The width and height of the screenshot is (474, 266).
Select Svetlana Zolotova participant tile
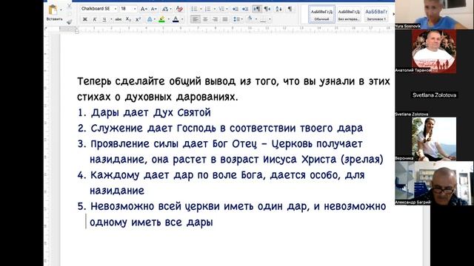click(434, 95)
